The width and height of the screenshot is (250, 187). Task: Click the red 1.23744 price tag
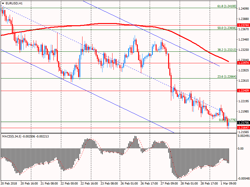243,25
